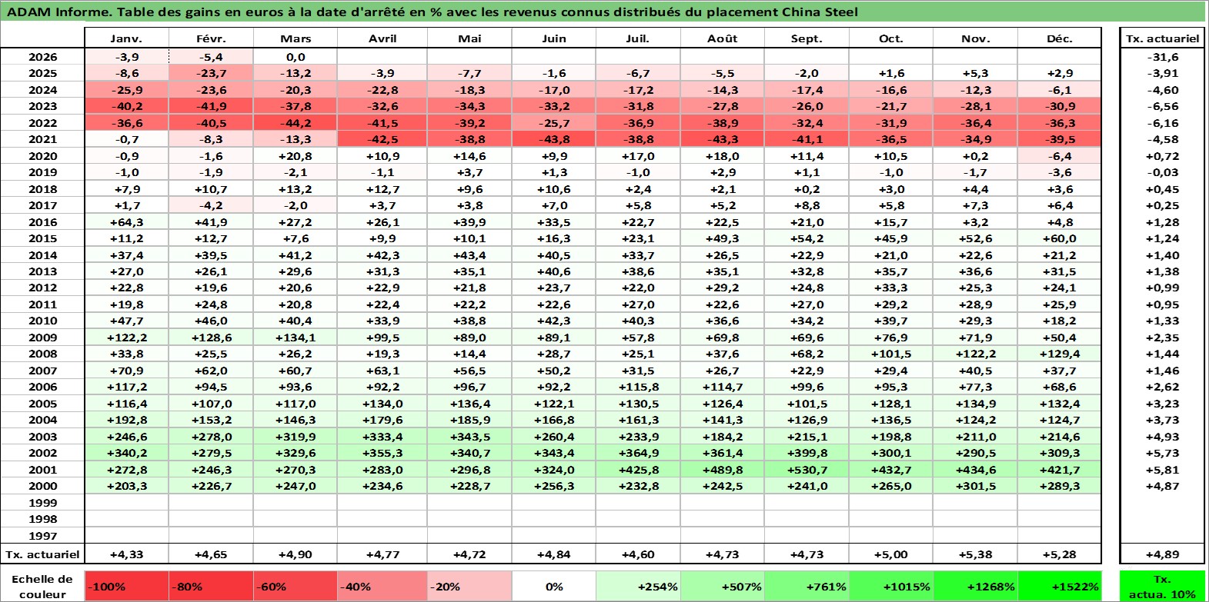The image size is (1209, 602).
Task: Click the +4,89 overall actuarial rate cell
Action: point(1162,554)
